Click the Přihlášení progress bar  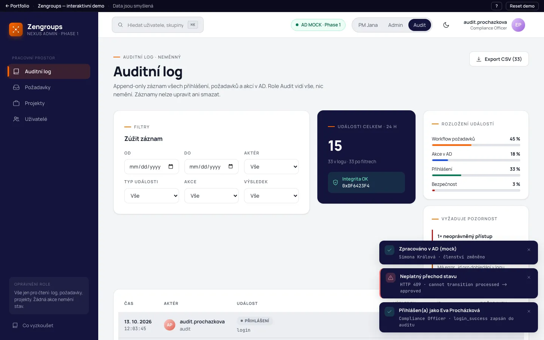click(476, 175)
